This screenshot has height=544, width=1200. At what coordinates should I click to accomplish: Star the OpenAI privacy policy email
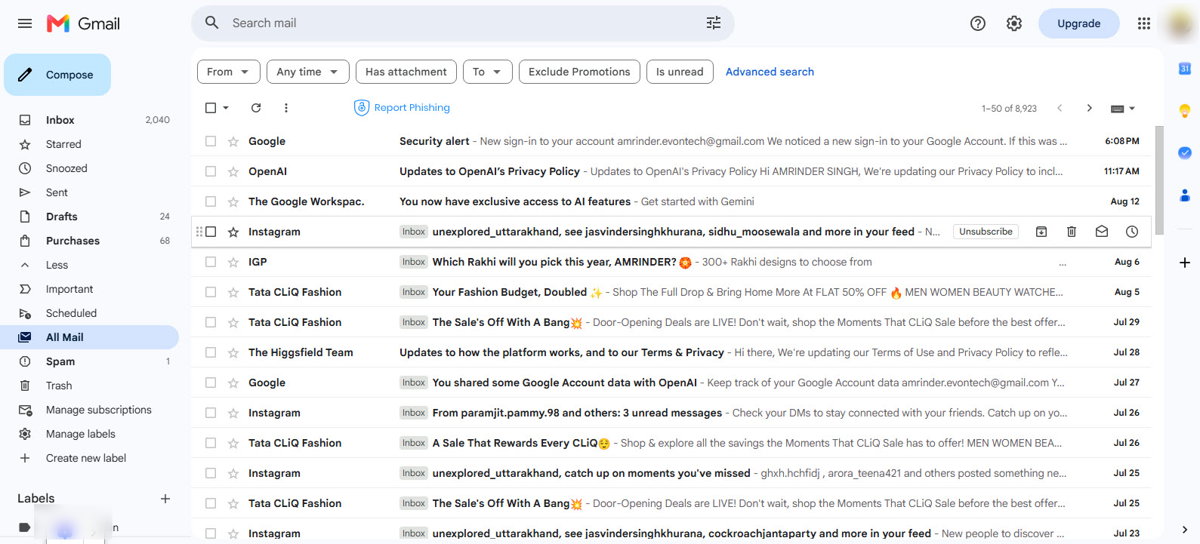click(x=233, y=171)
